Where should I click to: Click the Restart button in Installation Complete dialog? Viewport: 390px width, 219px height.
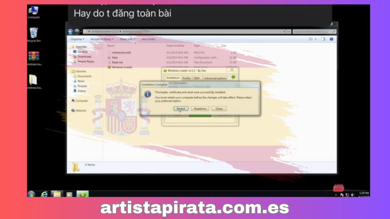click(x=181, y=109)
